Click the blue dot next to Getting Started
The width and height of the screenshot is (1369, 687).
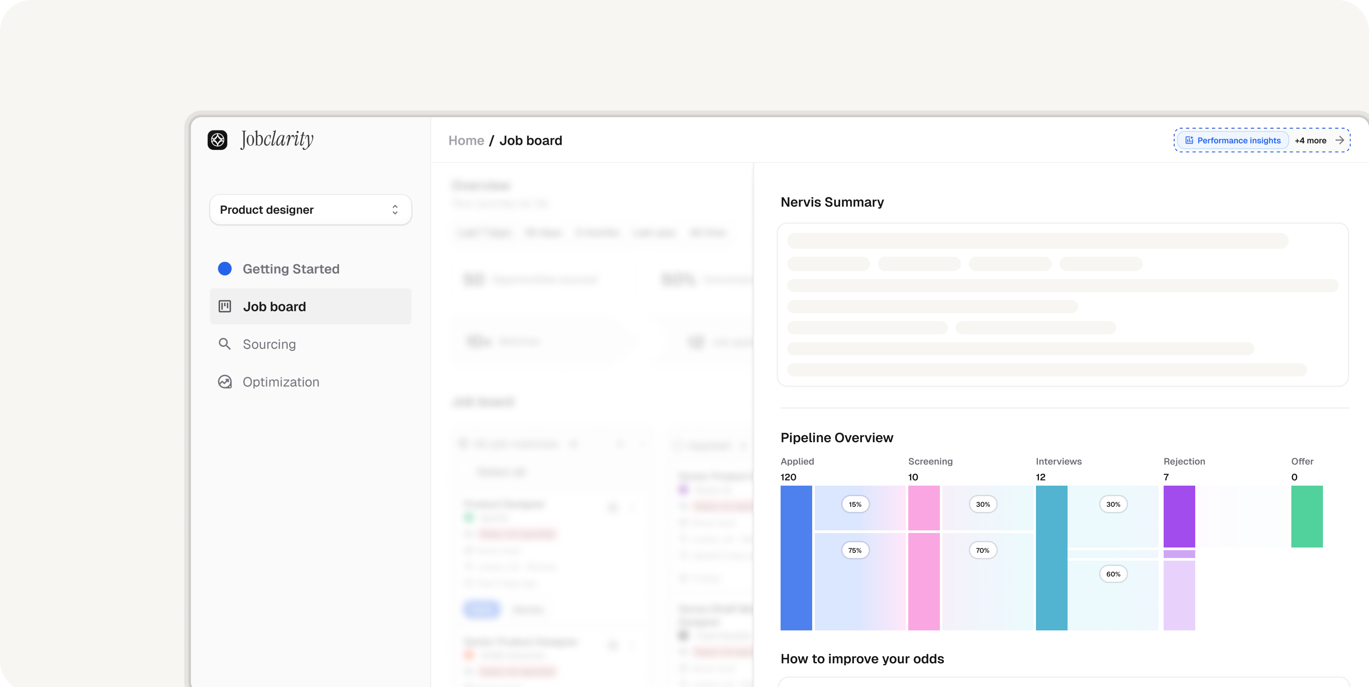[x=225, y=269]
